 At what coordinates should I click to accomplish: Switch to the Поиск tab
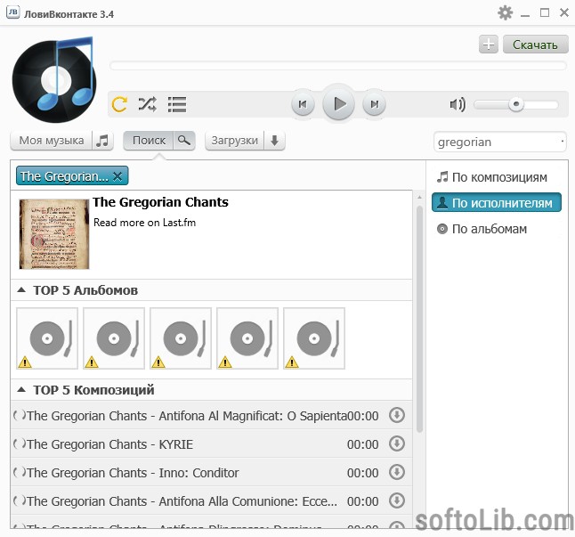click(x=149, y=141)
